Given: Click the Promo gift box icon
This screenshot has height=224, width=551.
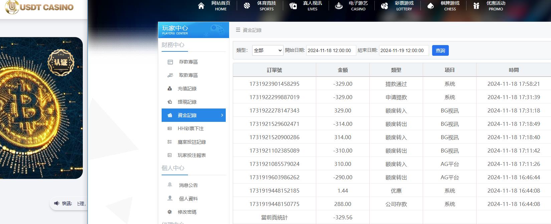Looking at the screenshot, I should (x=476, y=6).
